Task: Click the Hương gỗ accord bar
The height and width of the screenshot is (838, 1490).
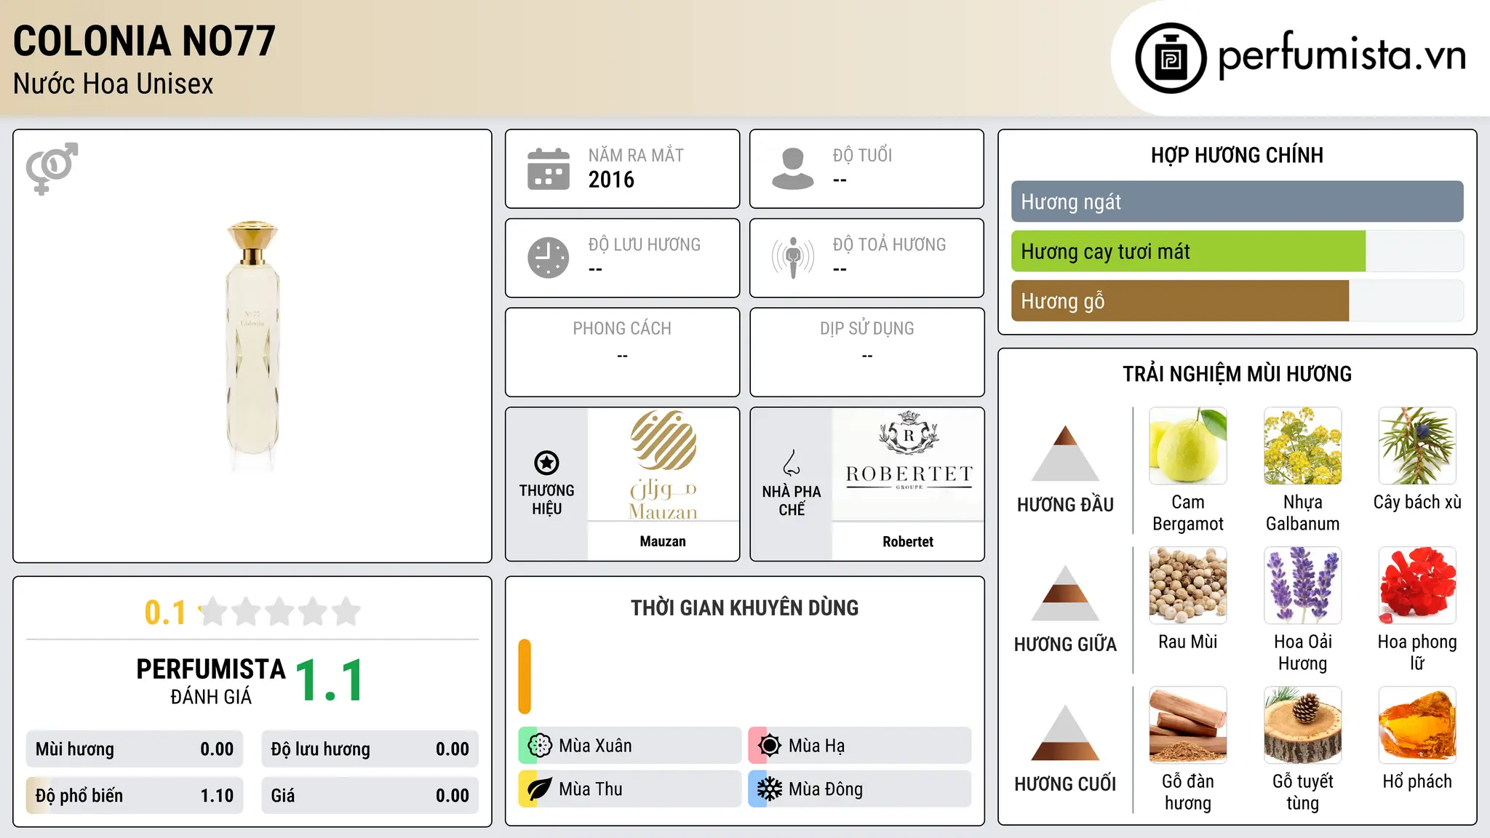Action: pyautogui.click(x=1237, y=300)
